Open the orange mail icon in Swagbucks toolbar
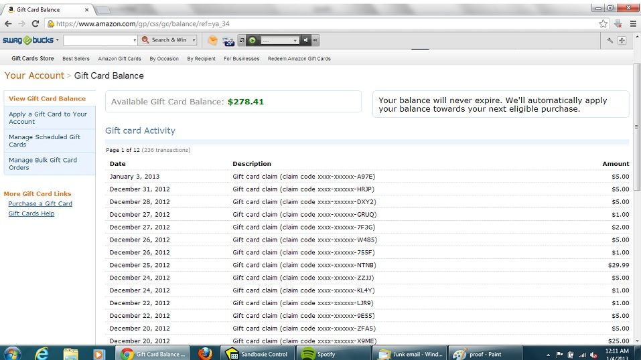 coord(212,40)
